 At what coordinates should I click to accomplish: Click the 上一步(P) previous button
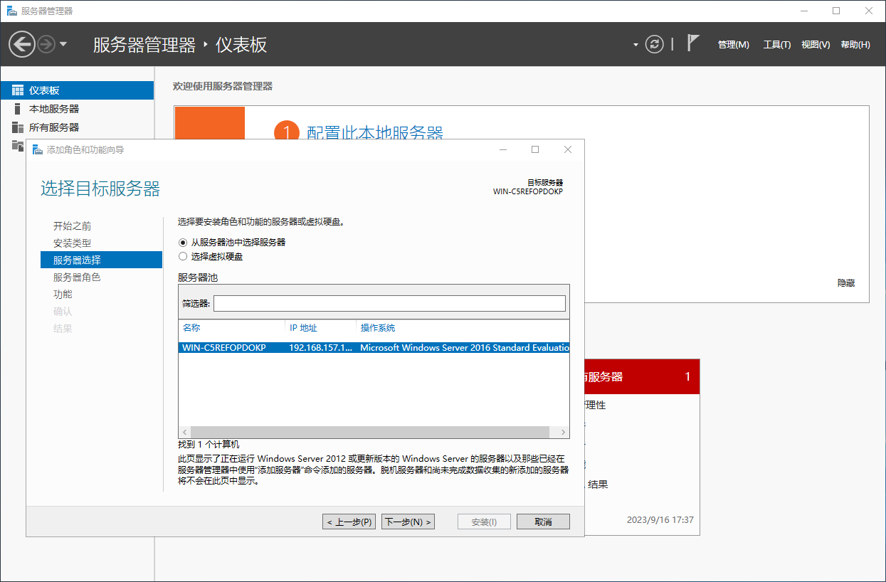[349, 522]
